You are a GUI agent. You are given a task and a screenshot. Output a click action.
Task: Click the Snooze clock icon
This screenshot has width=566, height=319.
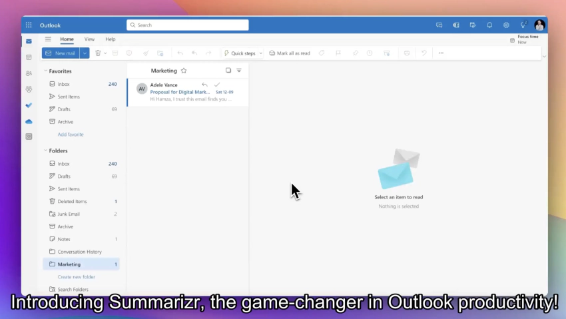coord(370,53)
